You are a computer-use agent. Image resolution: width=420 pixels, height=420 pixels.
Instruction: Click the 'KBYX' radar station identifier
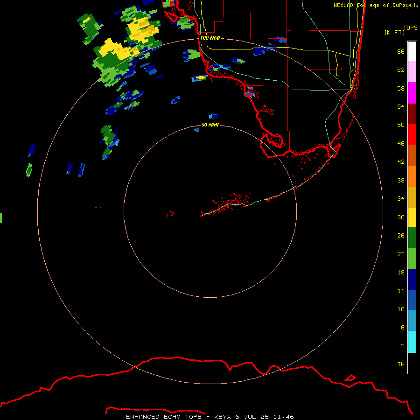(x=222, y=417)
